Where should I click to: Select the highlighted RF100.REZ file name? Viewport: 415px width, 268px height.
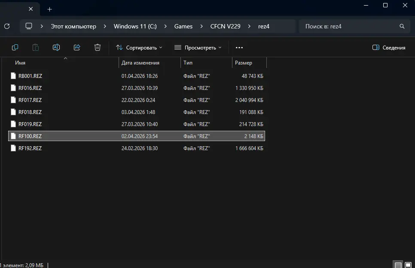tap(30, 136)
